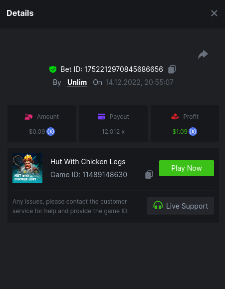Open the Hut With Chicken Legs thumbnail
The height and width of the screenshot is (289, 225).
coord(27,168)
